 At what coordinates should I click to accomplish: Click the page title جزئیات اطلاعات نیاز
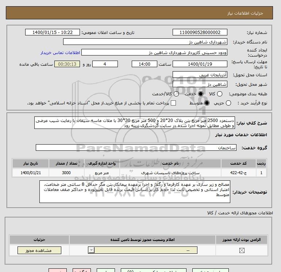[245, 13]
